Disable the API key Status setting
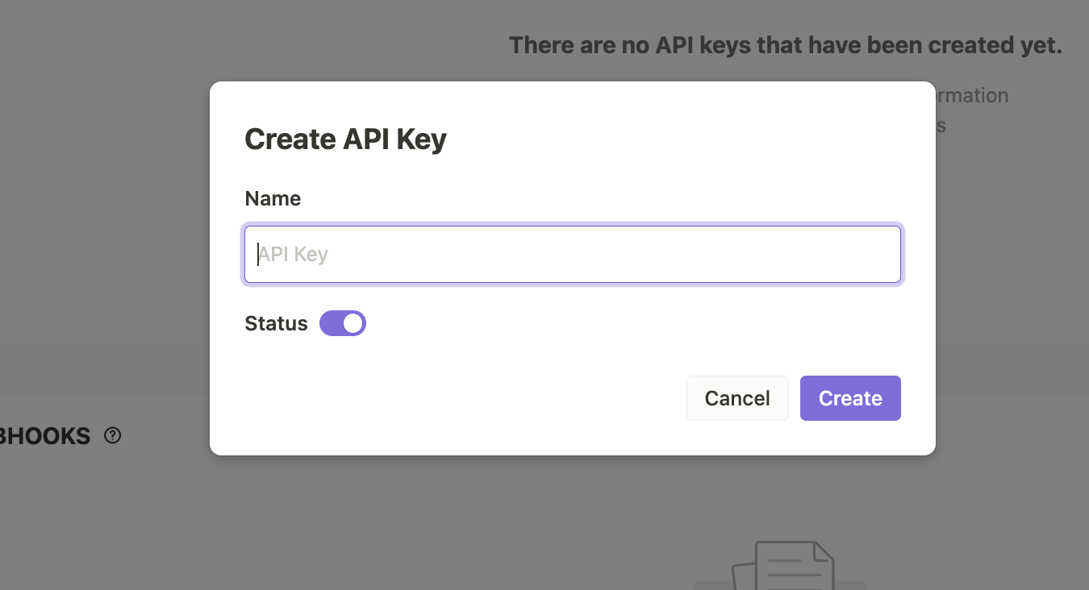The image size is (1089, 590). pos(342,322)
